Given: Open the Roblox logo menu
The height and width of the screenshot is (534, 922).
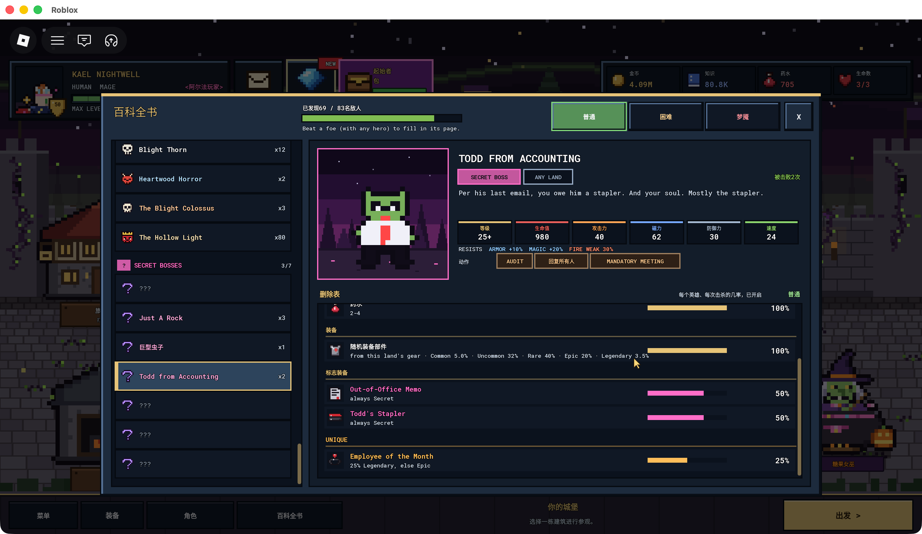Looking at the screenshot, I should click(x=23, y=40).
